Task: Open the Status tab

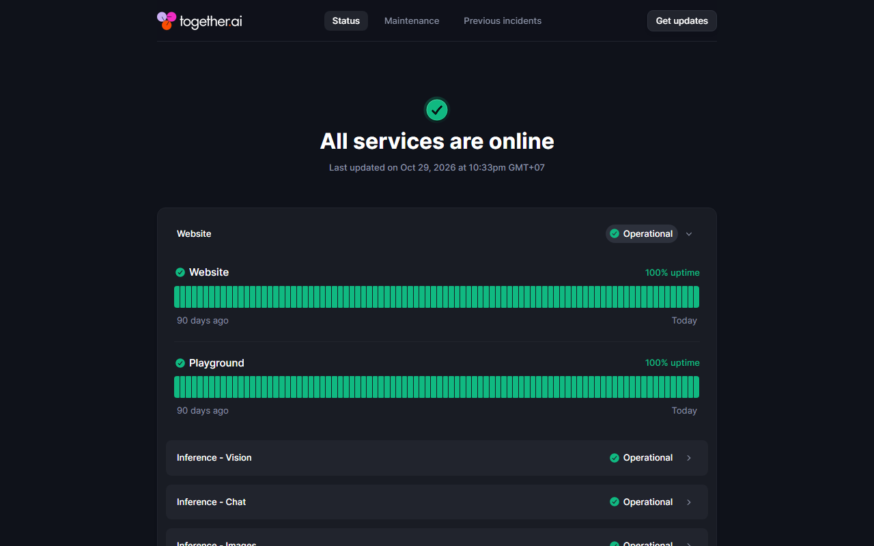Action: click(346, 21)
